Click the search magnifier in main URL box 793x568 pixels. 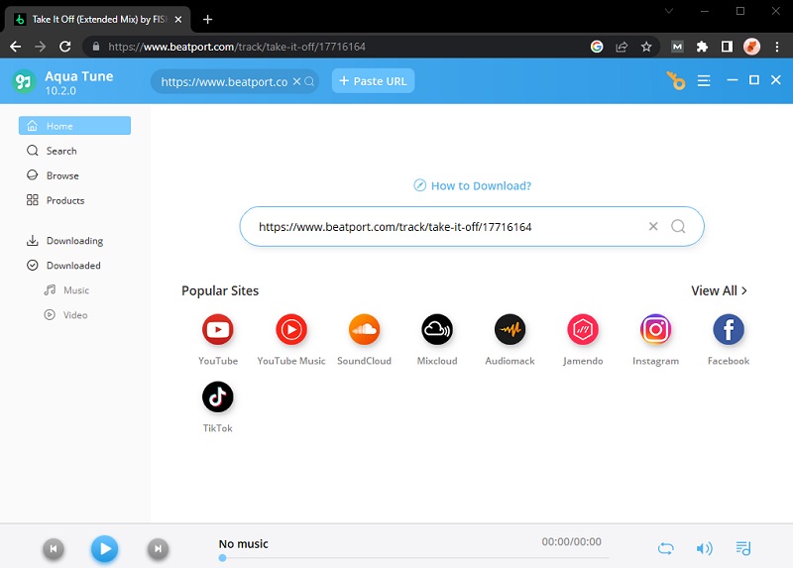(x=678, y=227)
